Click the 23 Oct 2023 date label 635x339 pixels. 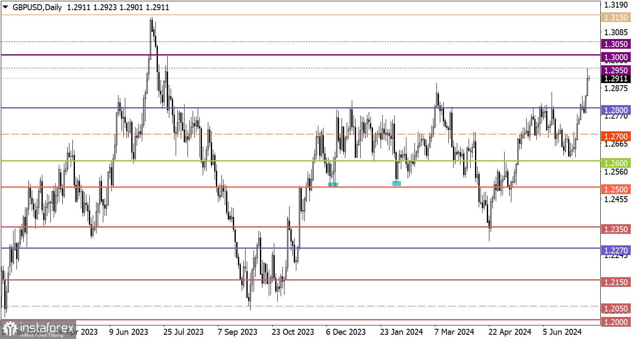pyautogui.click(x=293, y=332)
